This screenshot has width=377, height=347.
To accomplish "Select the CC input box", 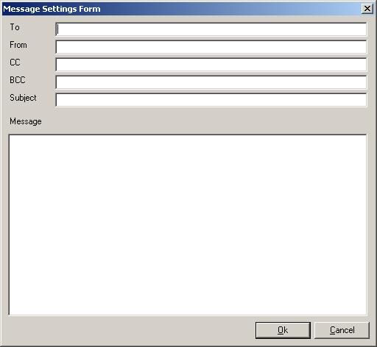I will point(211,65).
